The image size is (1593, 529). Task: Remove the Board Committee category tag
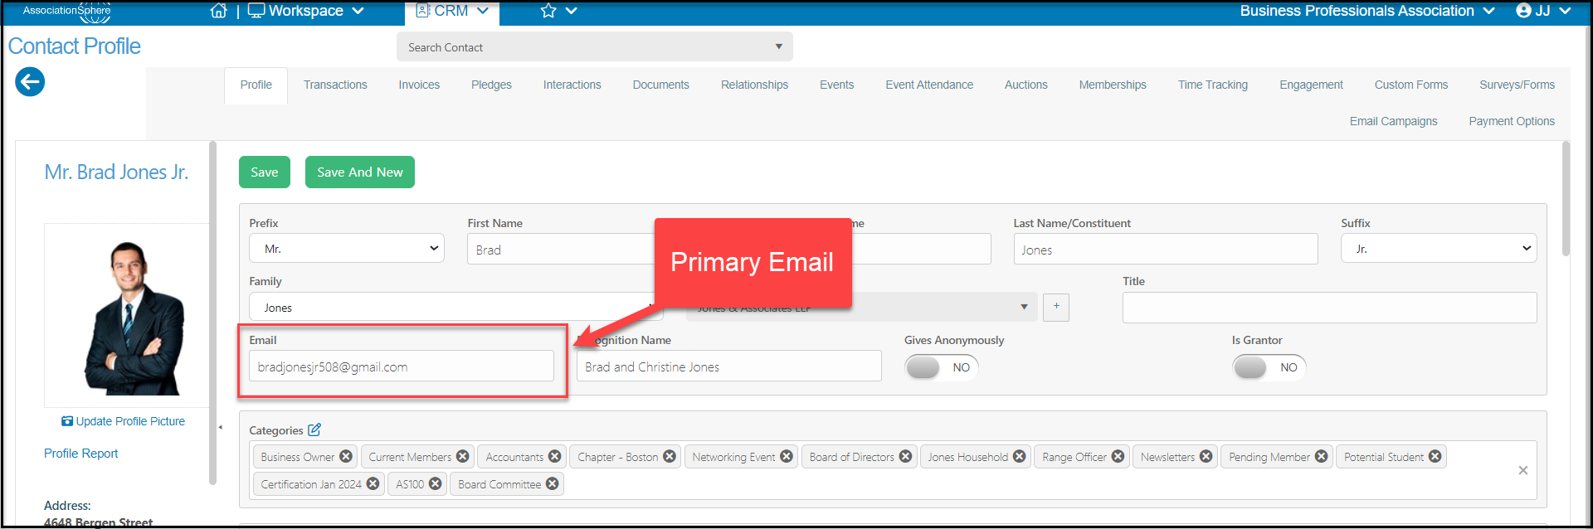(553, 484)
